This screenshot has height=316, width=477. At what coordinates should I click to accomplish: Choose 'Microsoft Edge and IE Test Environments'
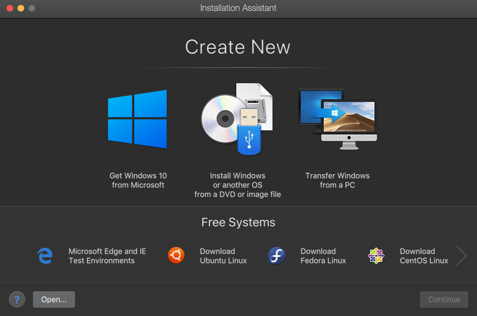[107, 256]
